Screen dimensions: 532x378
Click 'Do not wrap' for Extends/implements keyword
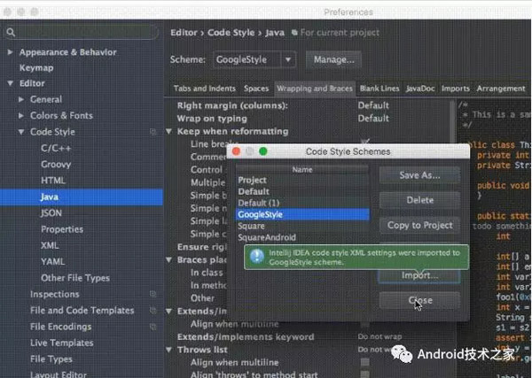(379, 336)
